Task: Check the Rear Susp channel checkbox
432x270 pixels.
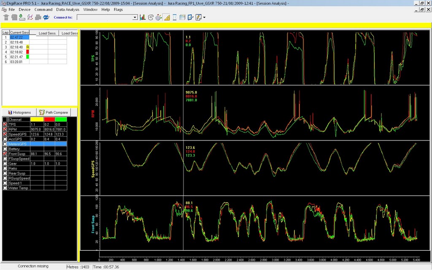Action: [5, 173]
